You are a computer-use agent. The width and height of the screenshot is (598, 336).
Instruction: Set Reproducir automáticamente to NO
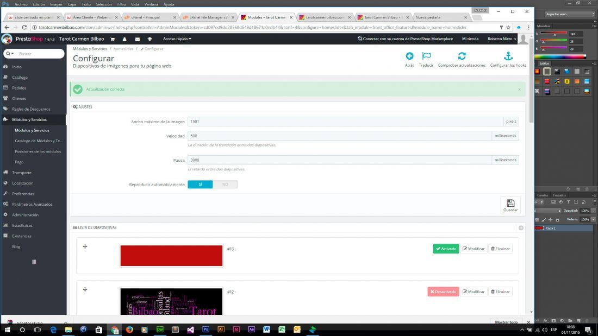pos(225,185)
